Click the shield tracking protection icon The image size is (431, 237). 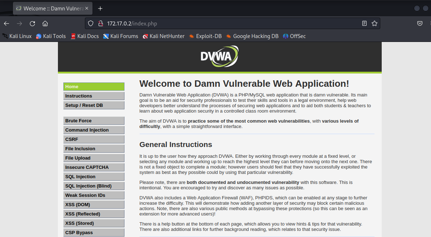[x=91, y=24]
